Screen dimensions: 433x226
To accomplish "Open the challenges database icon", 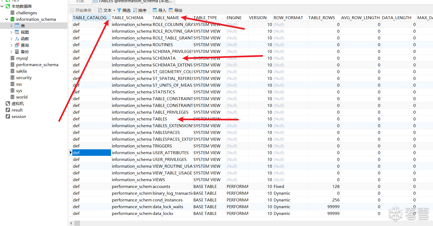I will point(12,13).
